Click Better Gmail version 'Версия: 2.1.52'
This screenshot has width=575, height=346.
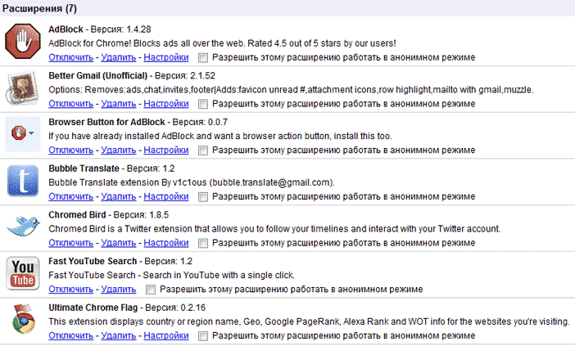[x=185, y=76]
